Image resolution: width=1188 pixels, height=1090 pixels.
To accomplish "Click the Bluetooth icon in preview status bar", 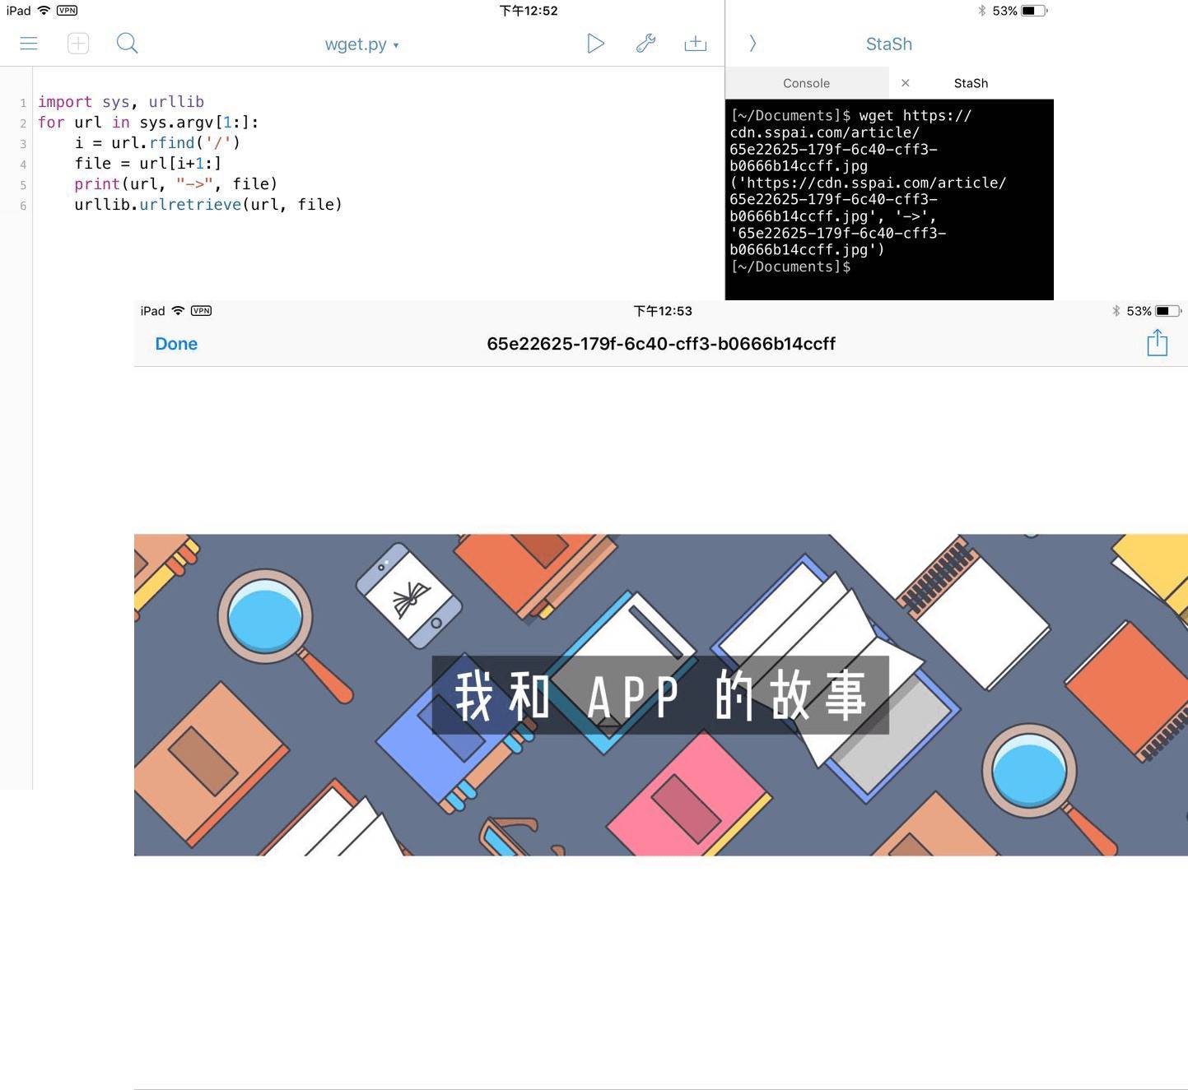I will 1116,311.
